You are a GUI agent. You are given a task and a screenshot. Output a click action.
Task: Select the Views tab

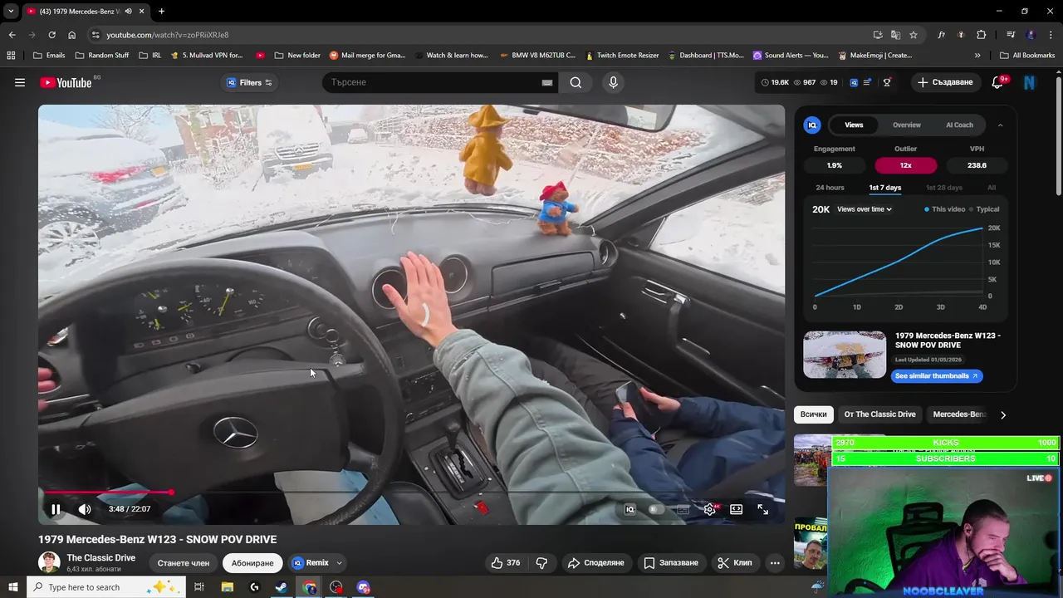coord(854,125)
